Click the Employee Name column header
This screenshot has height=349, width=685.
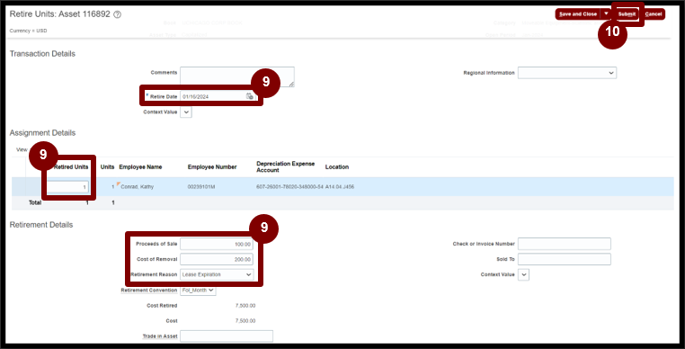coord(140,167)
